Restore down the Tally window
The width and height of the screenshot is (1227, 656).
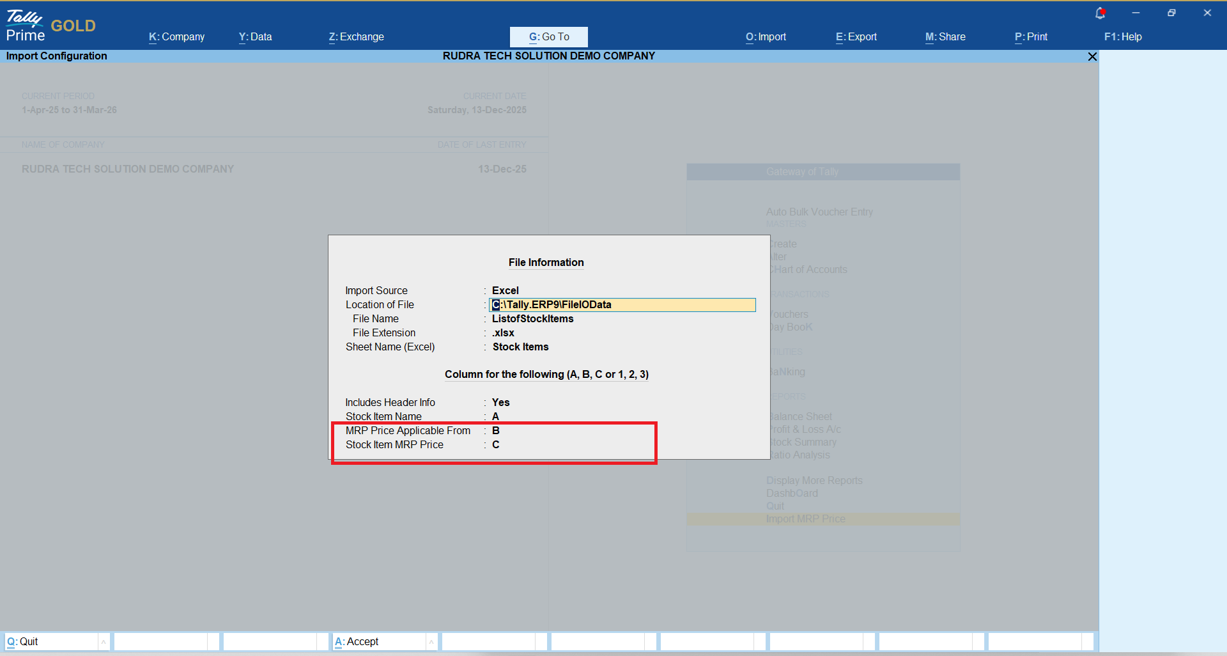(x=1171, y=13)
